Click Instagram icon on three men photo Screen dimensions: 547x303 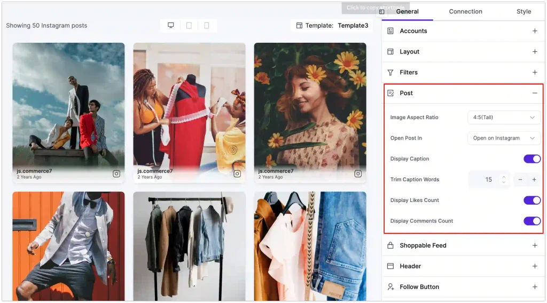(116, 174)
